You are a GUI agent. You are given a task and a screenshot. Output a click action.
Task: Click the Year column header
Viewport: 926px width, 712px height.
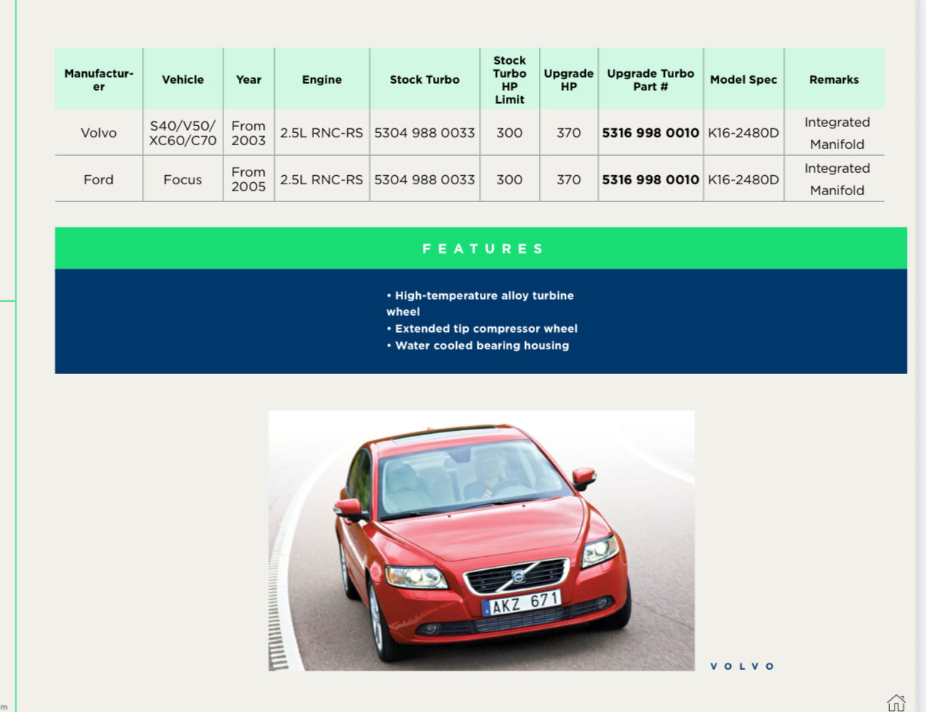pyautogui.click(x=249, y=79)
